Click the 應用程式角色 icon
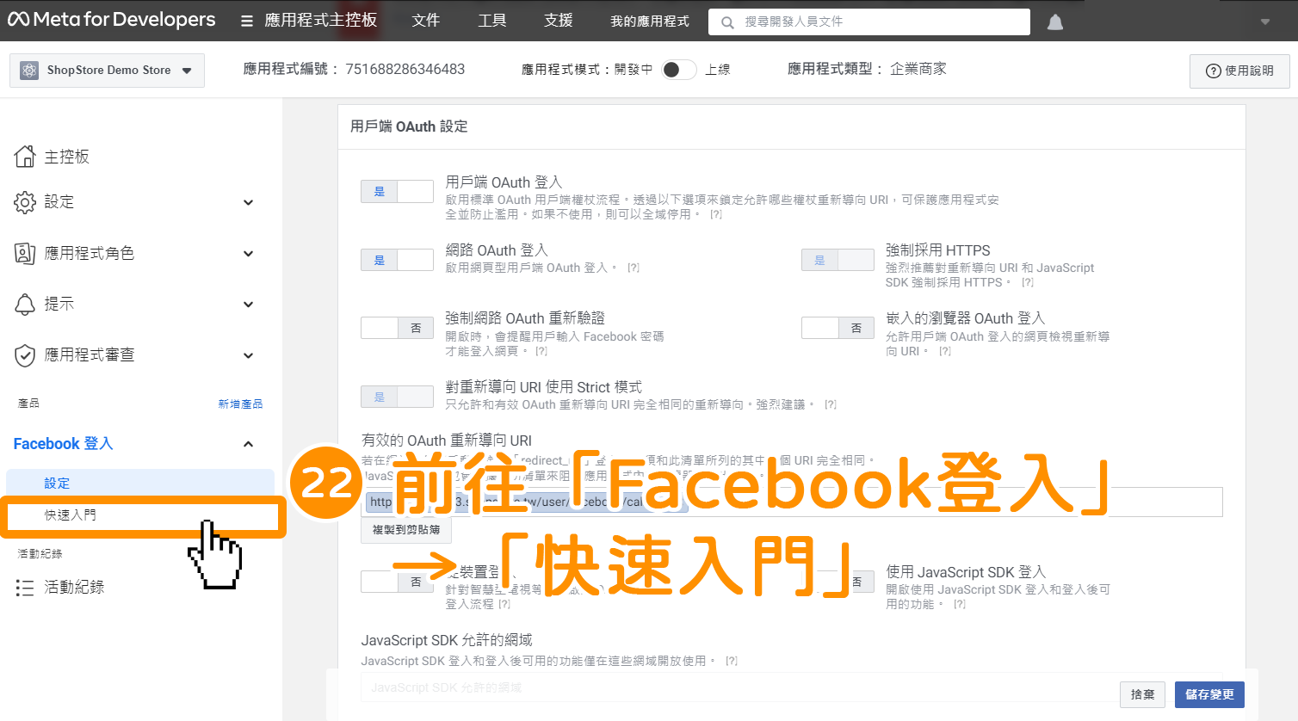Viewport: 1298px width, 721px height. pos(25,253)
